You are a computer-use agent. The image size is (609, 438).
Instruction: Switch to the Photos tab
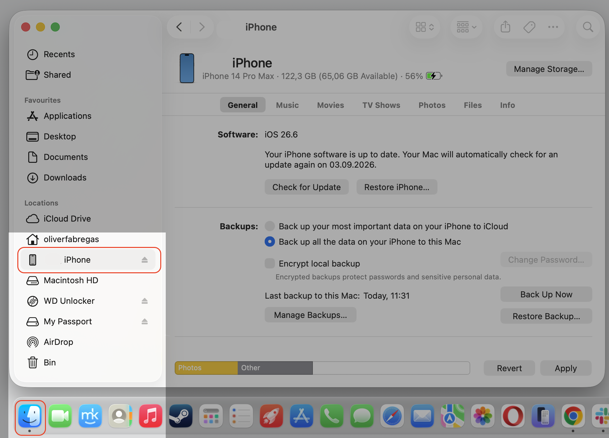point(432,105)
